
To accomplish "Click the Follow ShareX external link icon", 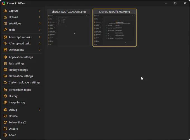I will [x=5, y=122].
